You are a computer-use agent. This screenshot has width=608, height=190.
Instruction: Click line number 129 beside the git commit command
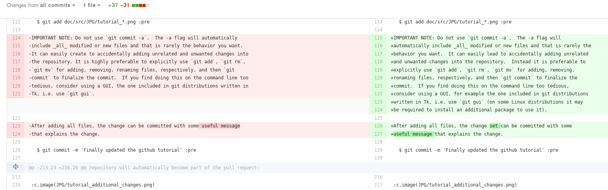pos(378,150)
